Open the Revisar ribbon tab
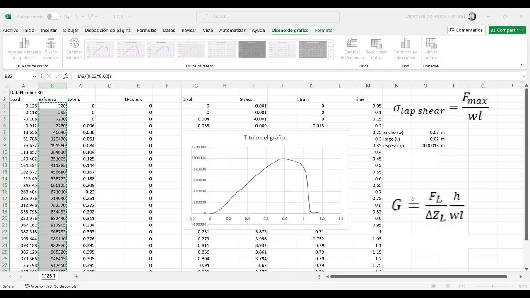The width and height of the screenshot is (530, 298). coord(189,30)
